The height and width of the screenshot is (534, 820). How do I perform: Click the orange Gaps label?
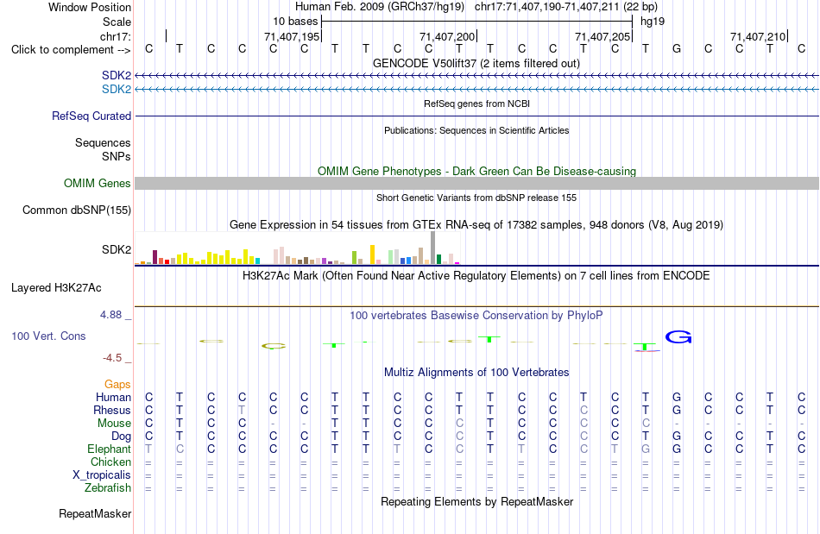tap(117, 385)
